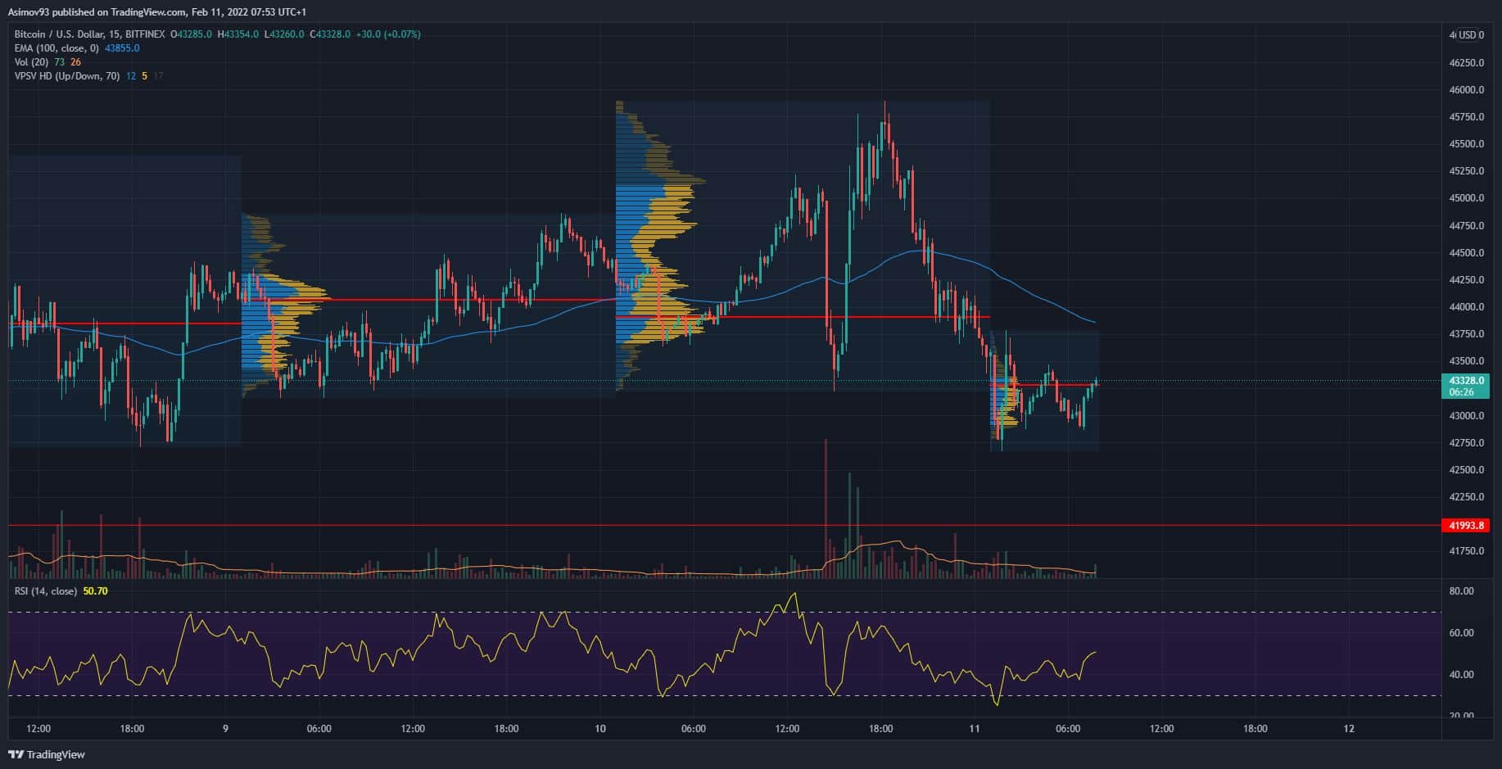Click the RSI axis label 80.00

tap(1462, 591)
